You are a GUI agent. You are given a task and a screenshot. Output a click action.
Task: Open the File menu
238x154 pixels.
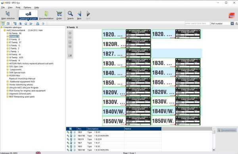click(x=3, y=8)
